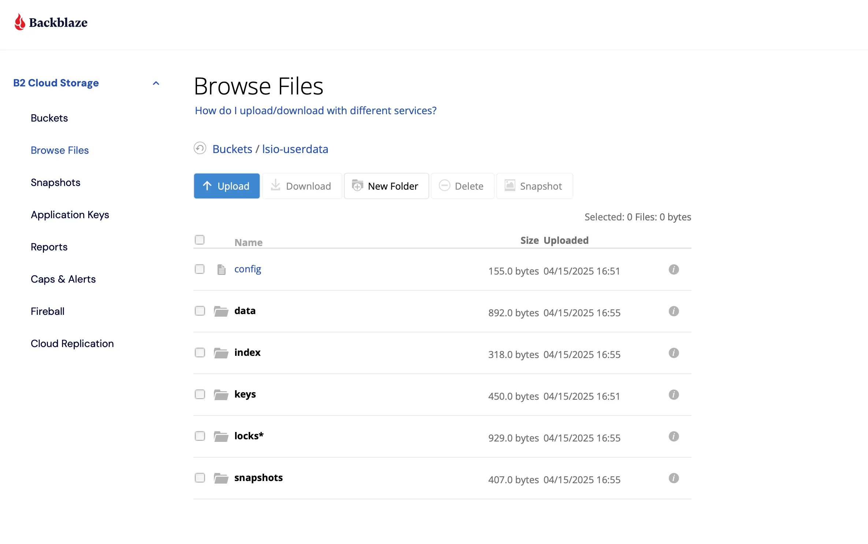This screenshot has width=868, height=544.
Task: Click the index folder icon
Action: click(x=221, y=353)
